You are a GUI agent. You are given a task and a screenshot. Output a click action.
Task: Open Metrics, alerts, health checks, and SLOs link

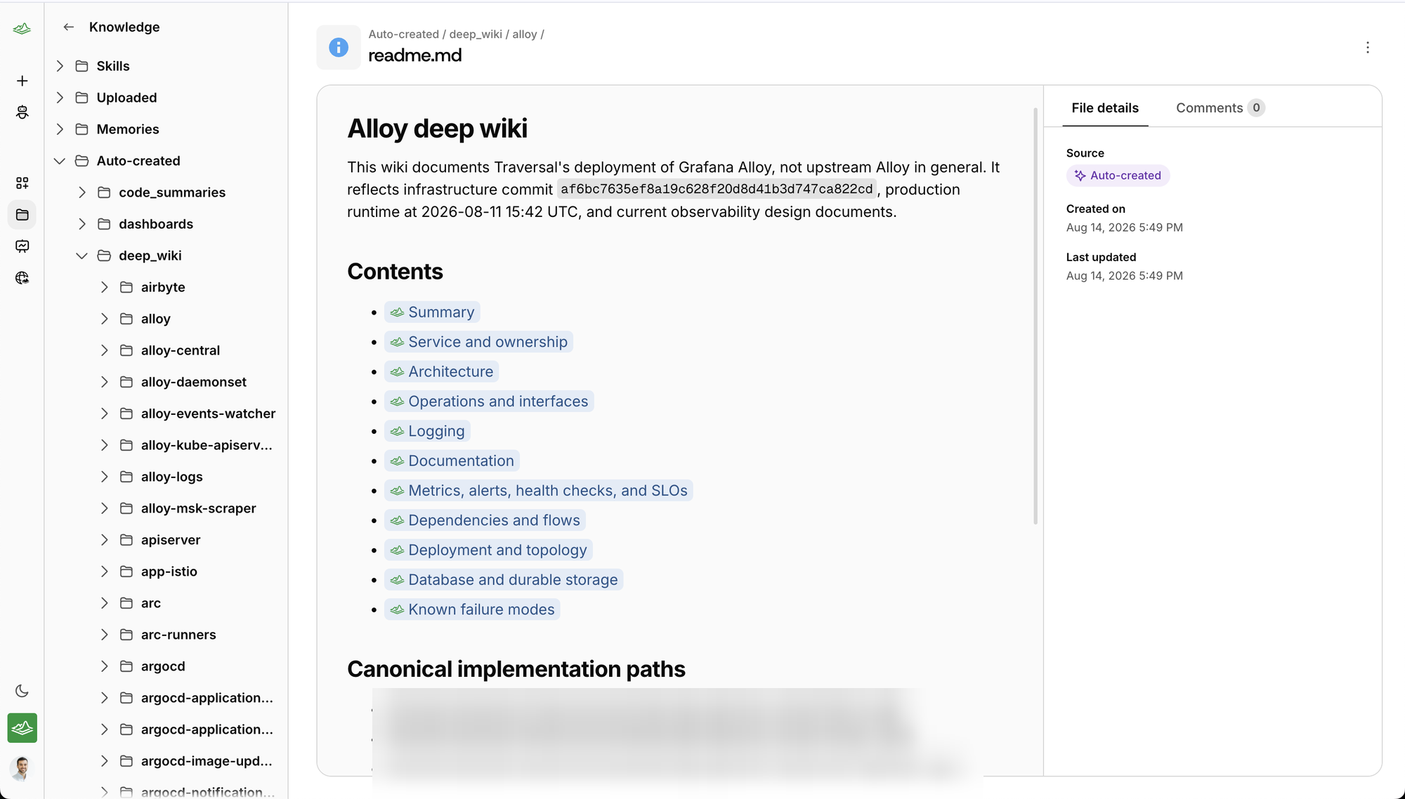[539, 490]
